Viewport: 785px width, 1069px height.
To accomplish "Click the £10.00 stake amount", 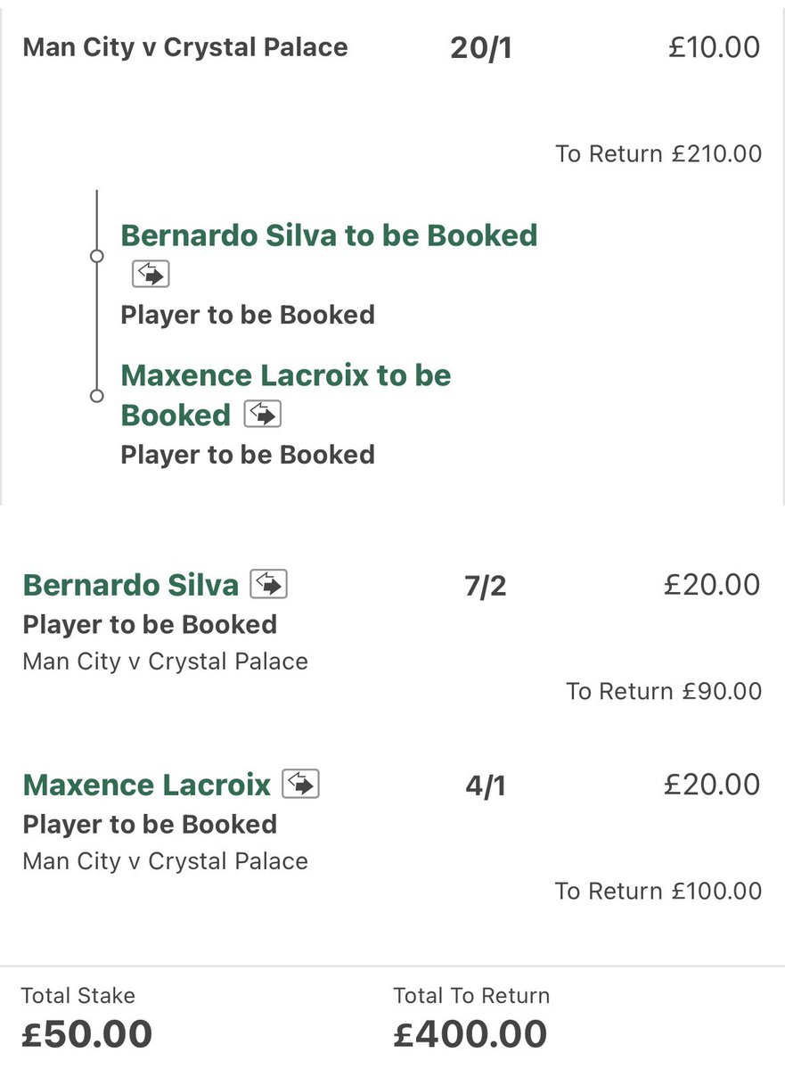I will (714, 47).
